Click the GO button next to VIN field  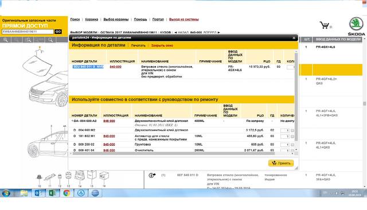click(58, 32)
